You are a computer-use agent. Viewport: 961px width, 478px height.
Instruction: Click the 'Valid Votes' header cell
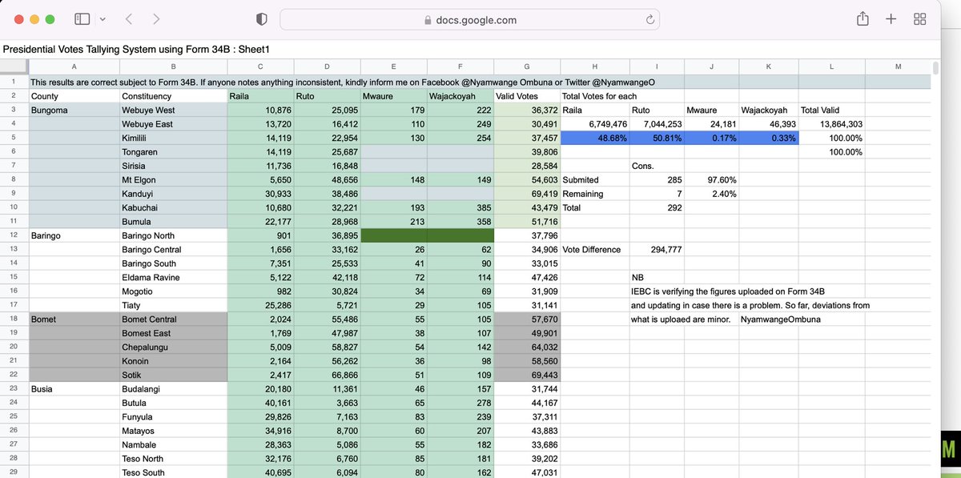[x=527, y=96]
